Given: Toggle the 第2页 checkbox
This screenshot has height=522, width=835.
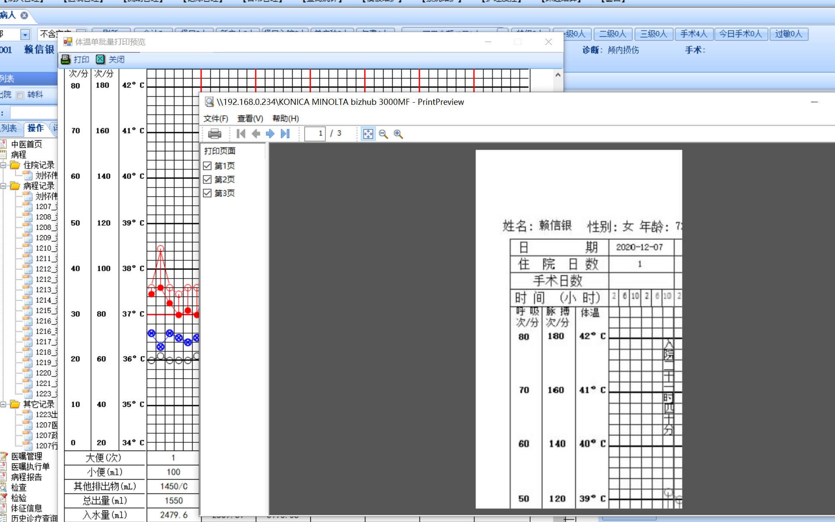Looking at the screenshot, I should click(207, 179).
